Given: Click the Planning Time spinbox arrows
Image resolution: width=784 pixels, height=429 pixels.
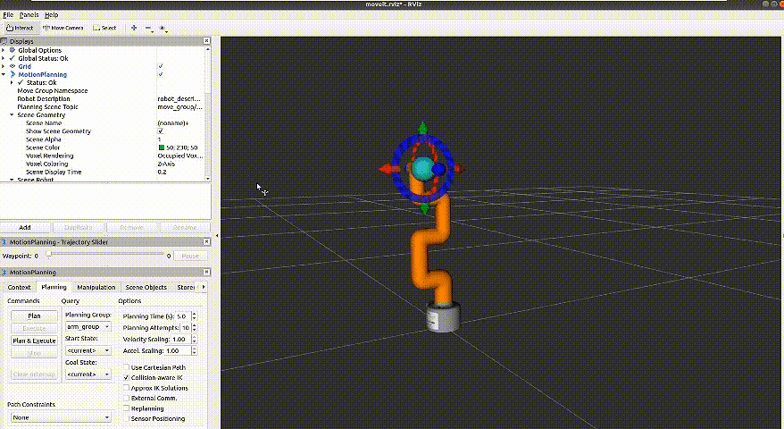Looking at the screenshot, I should (194, 316).
